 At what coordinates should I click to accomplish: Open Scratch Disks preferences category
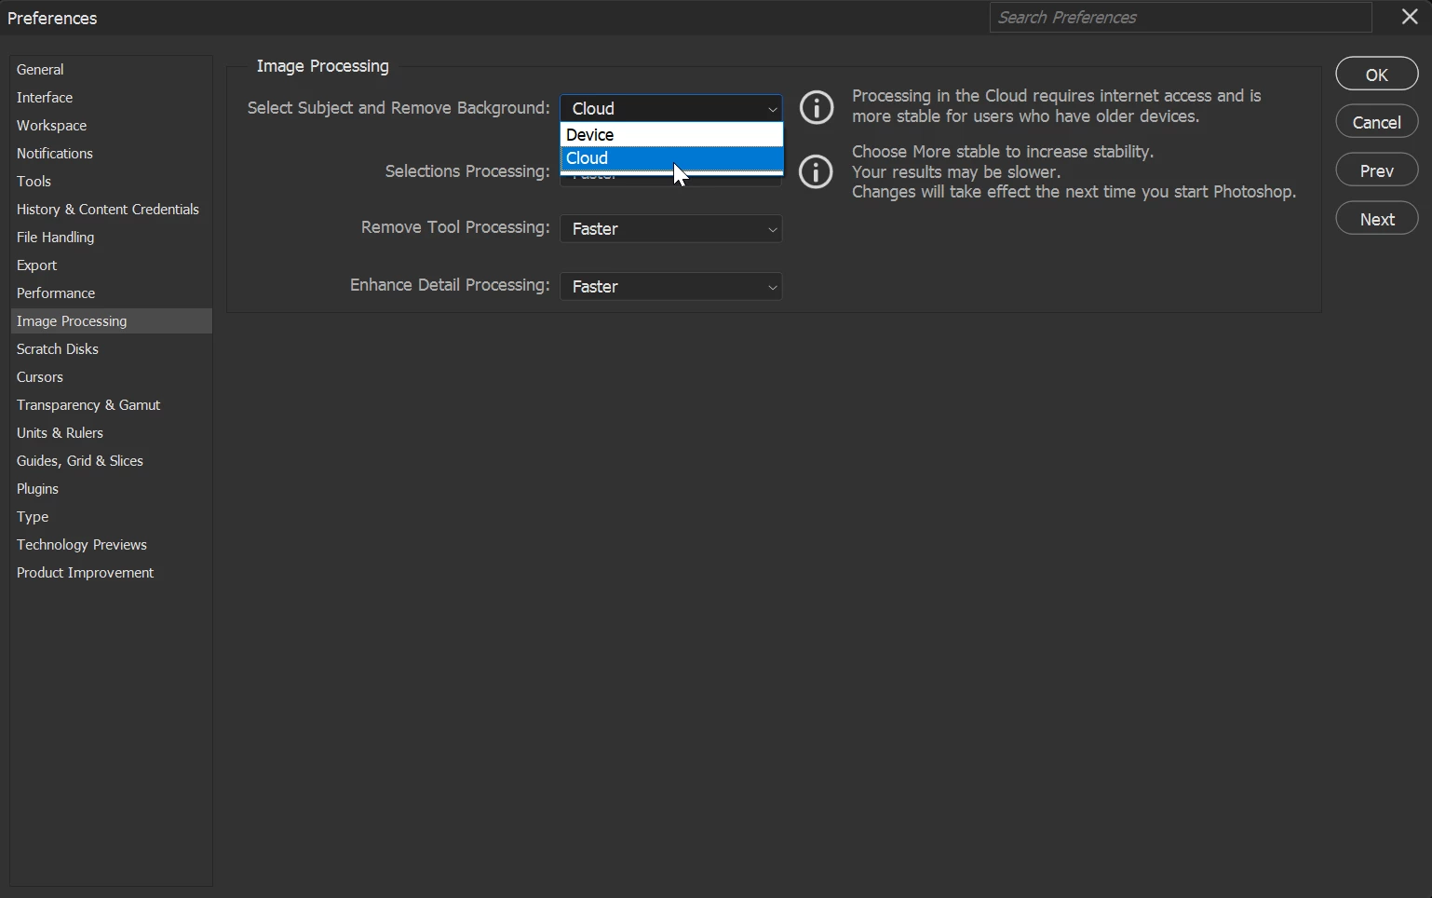pos(111,348)
